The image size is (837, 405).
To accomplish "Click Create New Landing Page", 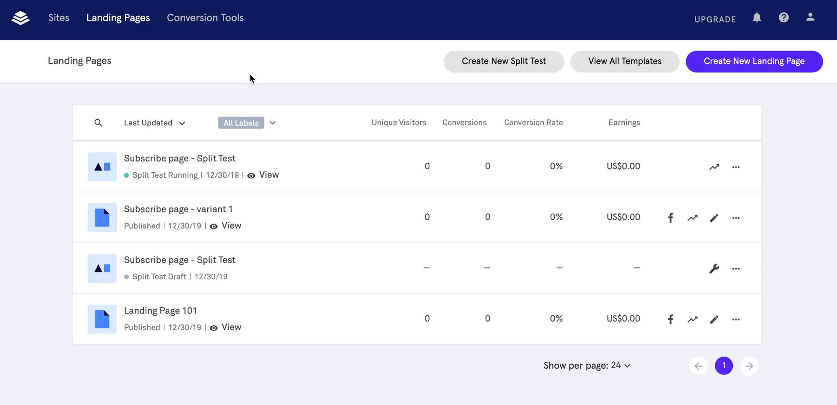I will point(754,61).
